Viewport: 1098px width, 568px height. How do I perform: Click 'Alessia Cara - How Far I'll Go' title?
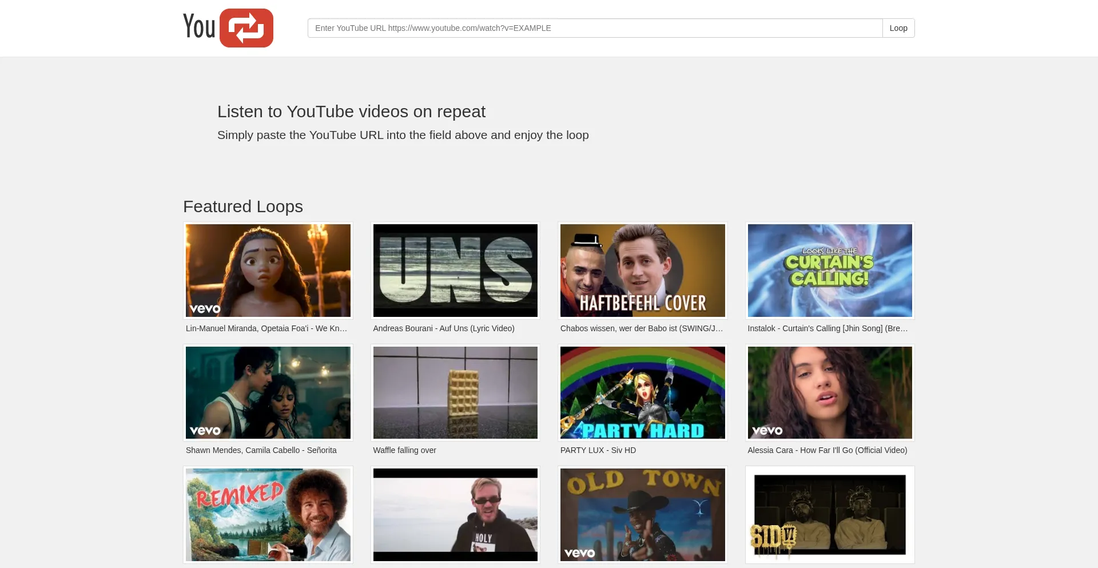coord(828,450)
